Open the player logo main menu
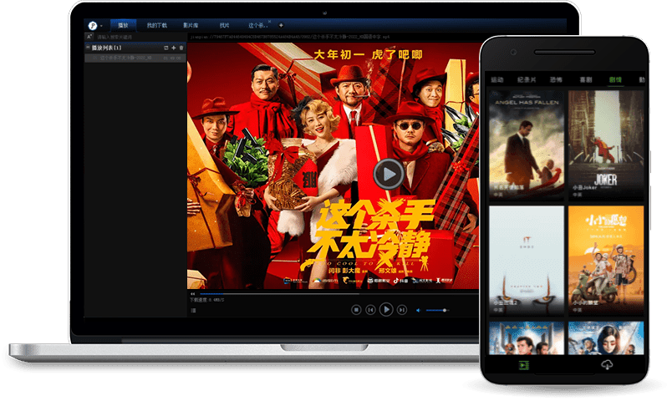This screenshot has height=401, width=667. click(92, 26)
